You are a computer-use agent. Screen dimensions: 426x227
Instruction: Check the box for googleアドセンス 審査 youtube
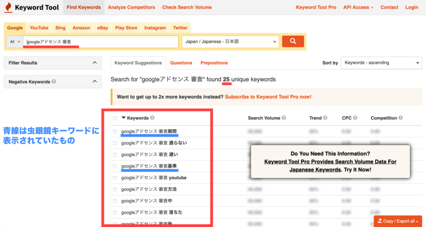(x=115, y=178)
